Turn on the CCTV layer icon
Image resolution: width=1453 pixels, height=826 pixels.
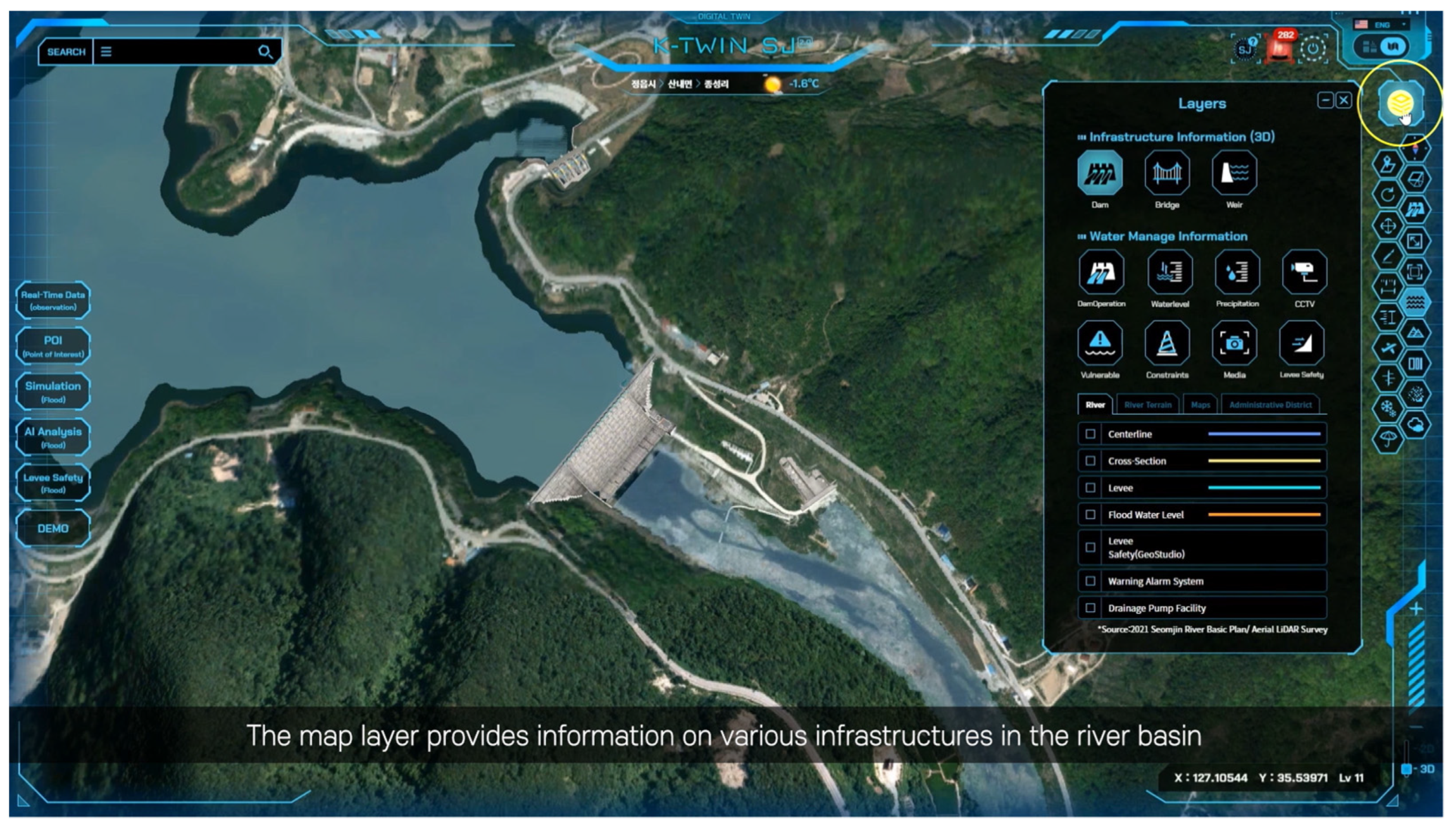click(1304, 273)
